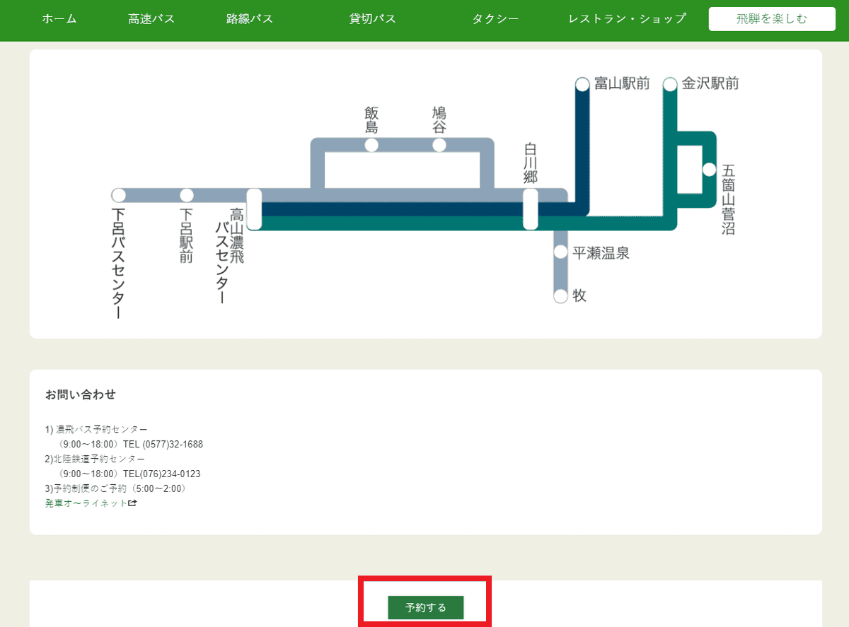Screen dimensions: 849x627
Task: Select the 富山駅前 station marker on the route map
Action: 582,83
